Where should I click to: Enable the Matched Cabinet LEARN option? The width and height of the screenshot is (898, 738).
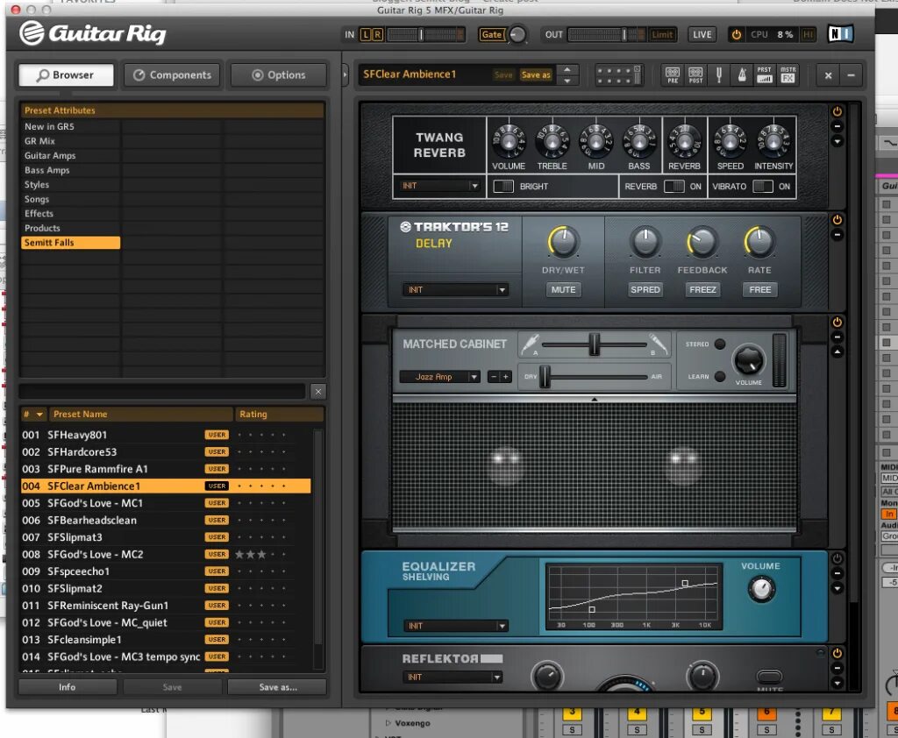click(x=720, y=376)
